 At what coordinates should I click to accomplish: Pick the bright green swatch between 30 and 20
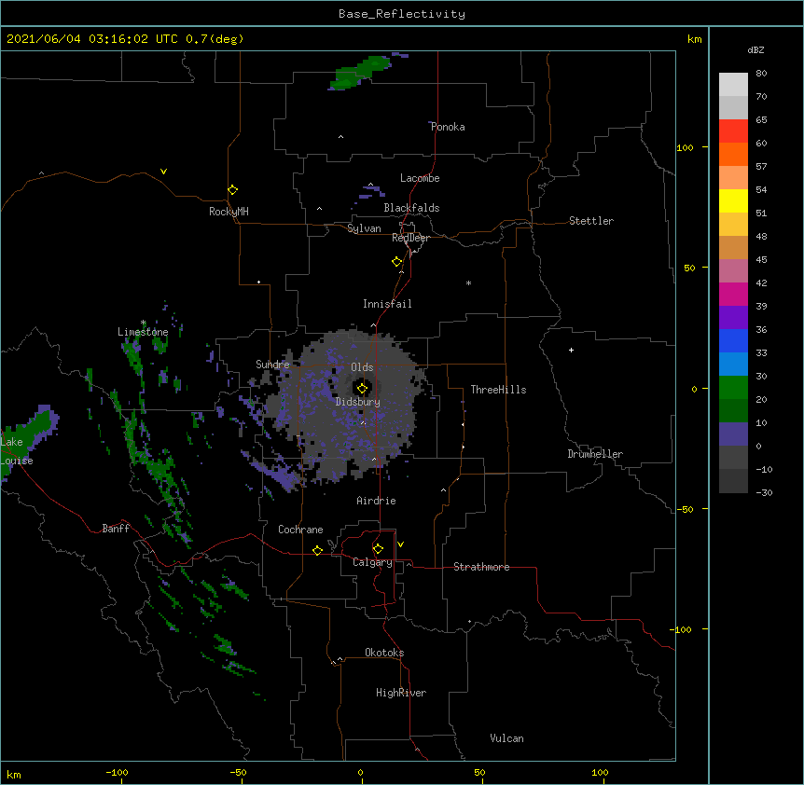tap(733, 388)
